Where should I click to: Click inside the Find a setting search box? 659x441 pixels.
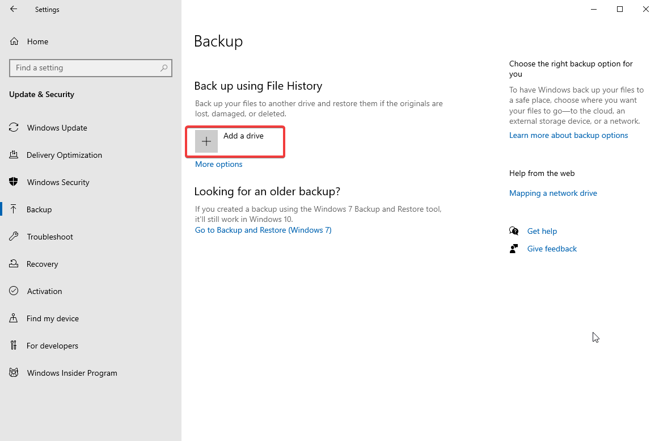pyautogui.click(x=91, y=68)
